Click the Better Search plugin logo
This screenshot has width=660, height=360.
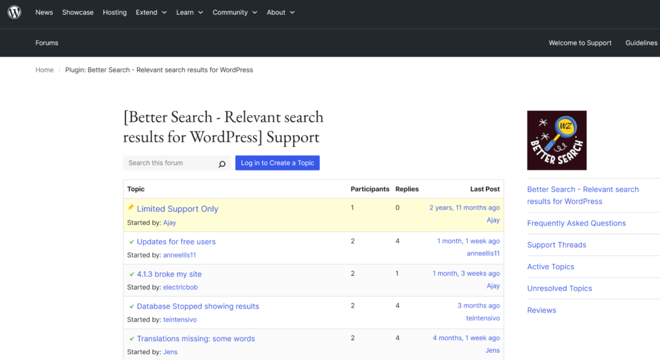556,140
